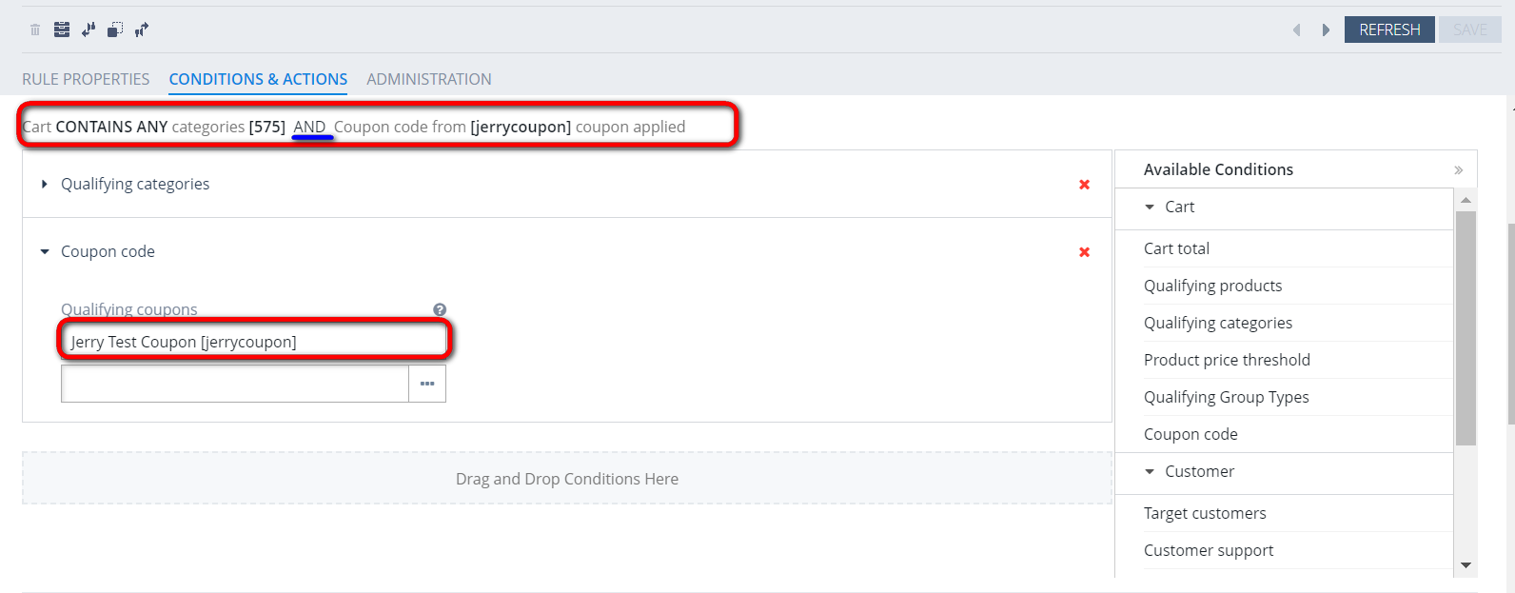Viewport: 1515px width, 593px height.
Task: Collapse the Cart group in Available Conditions
Action: pyautogui.click(x=1150, y=207)
